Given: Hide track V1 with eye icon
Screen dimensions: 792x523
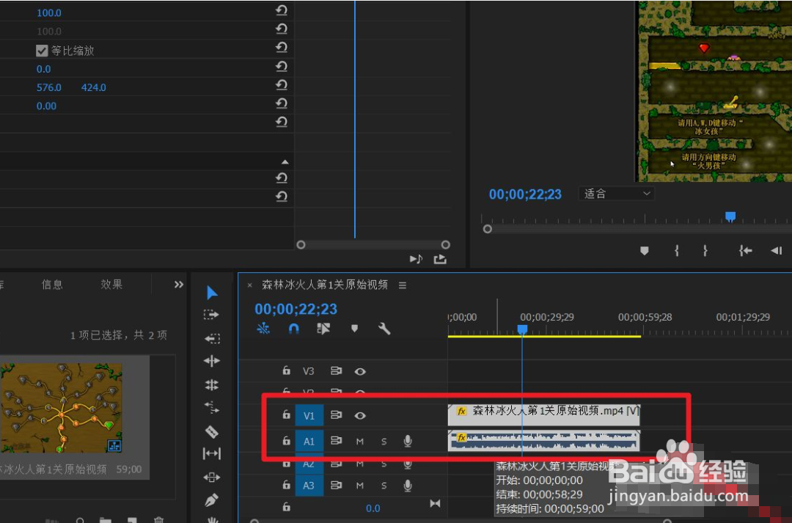Looking at the screenshot, I should coord(359,415).
